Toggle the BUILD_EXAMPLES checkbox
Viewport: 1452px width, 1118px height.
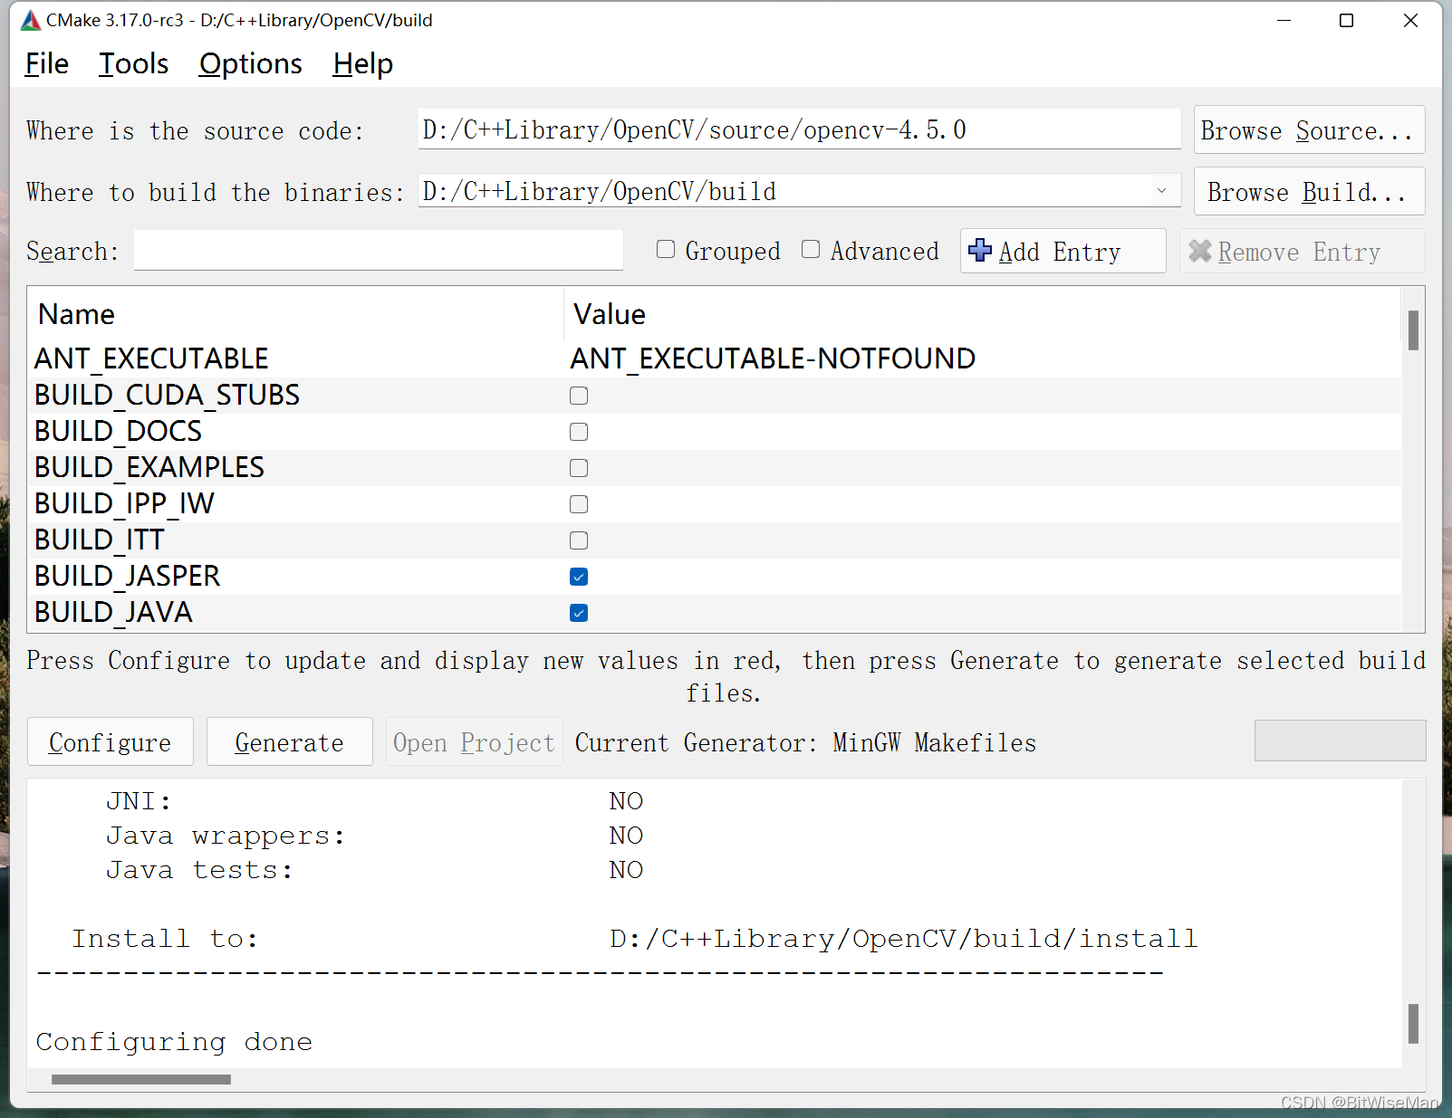point(579,468)
